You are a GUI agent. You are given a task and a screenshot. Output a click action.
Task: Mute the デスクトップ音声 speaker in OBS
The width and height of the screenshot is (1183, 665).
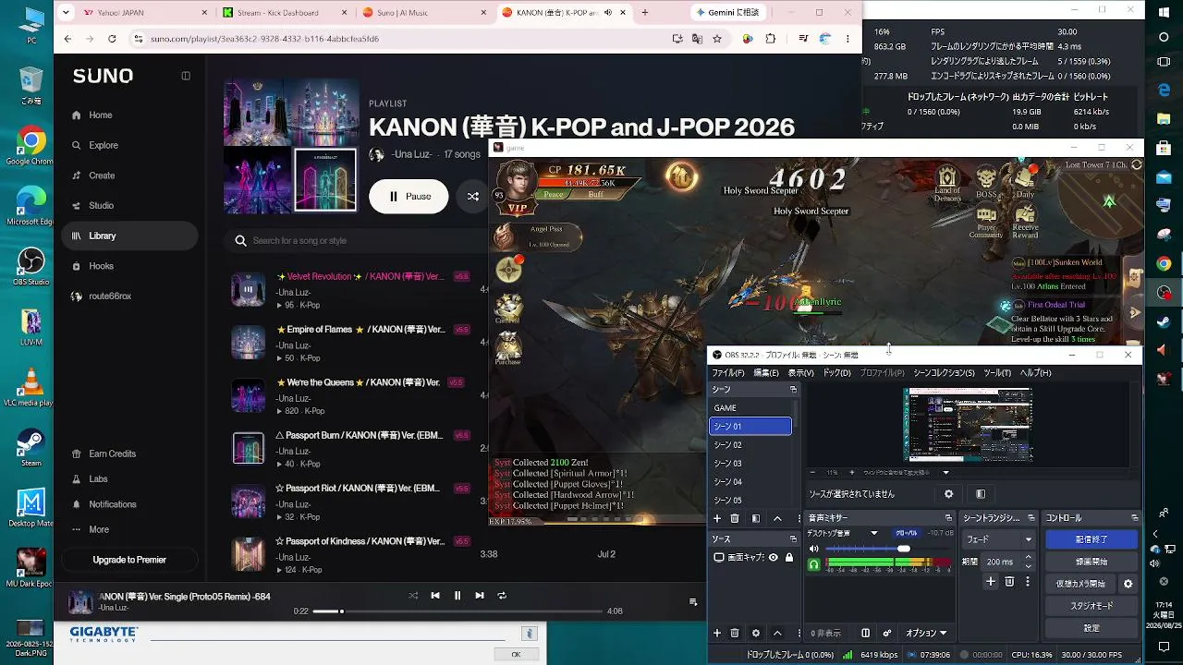tap(814, 549)
